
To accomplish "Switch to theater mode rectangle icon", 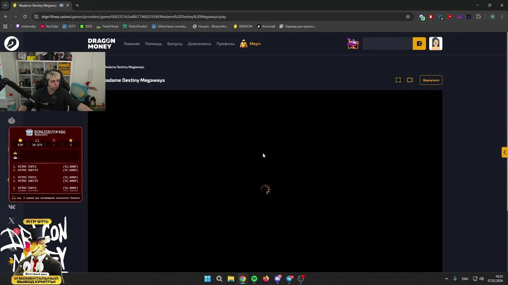I will click(x=410, y=80).
